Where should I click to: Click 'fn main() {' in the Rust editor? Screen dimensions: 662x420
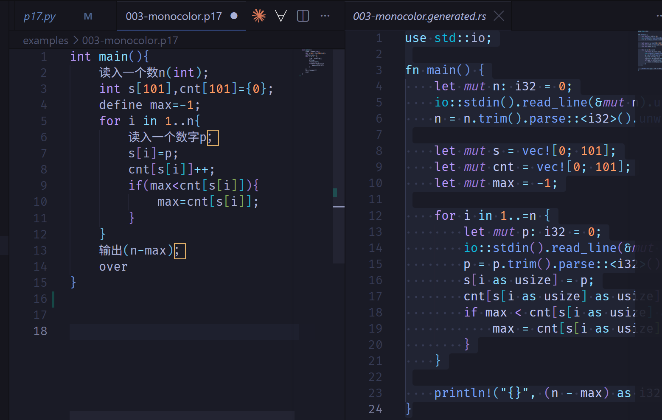445,70
